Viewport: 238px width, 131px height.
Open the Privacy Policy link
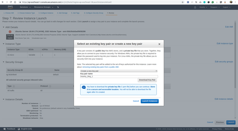click(x=217, y=129)
